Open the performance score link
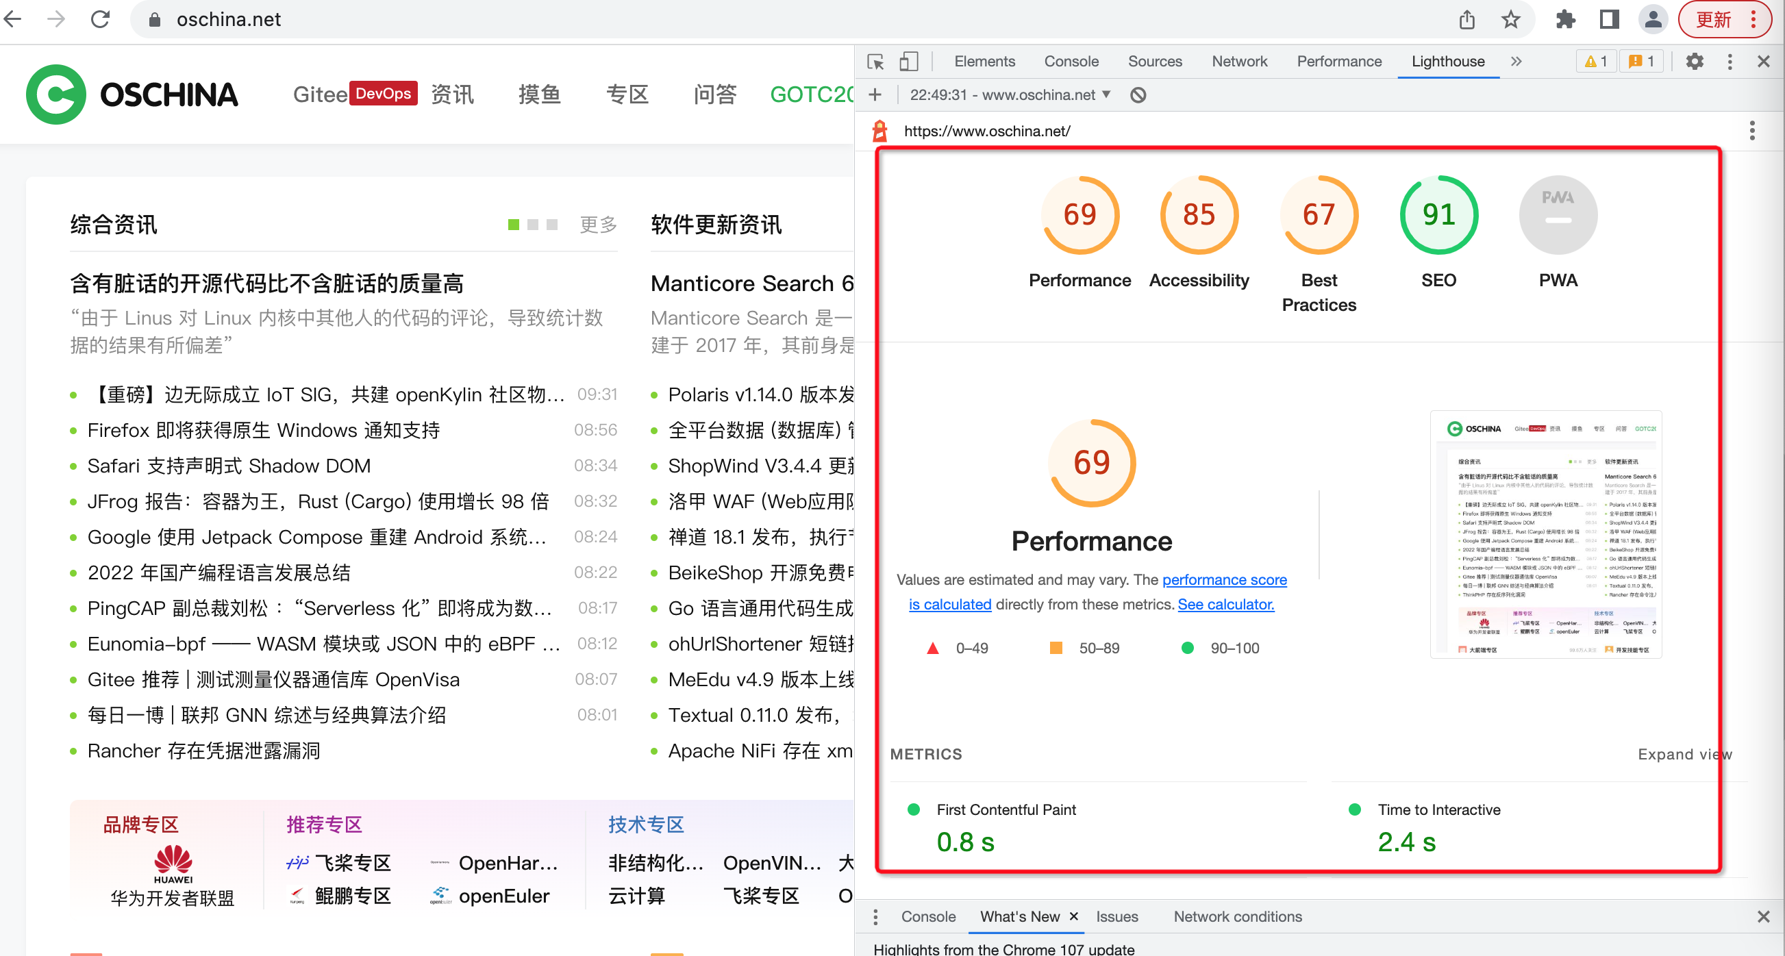The width and height of the screenshot is (1785, 956). (1224, 580)
